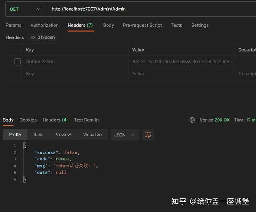Viewport: 256px width, 212px height.
Task: View the response Headers (4) tab
Action: tap(55, 120)
